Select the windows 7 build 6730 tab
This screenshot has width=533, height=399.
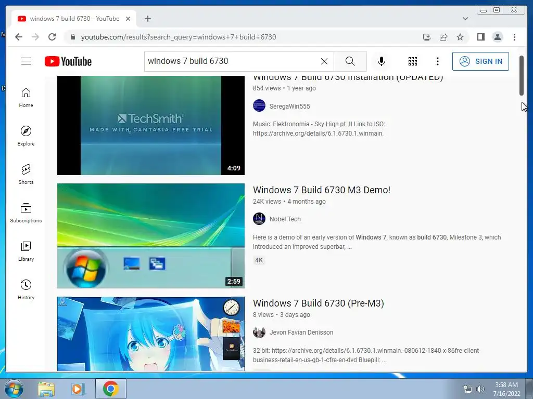point(74,19)
